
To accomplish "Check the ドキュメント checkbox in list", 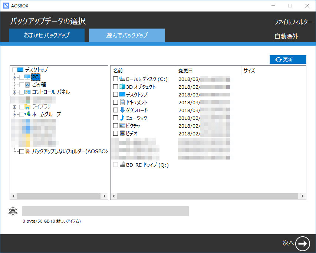I will point(115,102).
